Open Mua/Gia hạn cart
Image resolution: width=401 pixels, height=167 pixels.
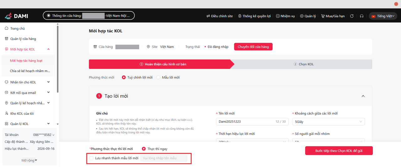[x=333, y=16]
